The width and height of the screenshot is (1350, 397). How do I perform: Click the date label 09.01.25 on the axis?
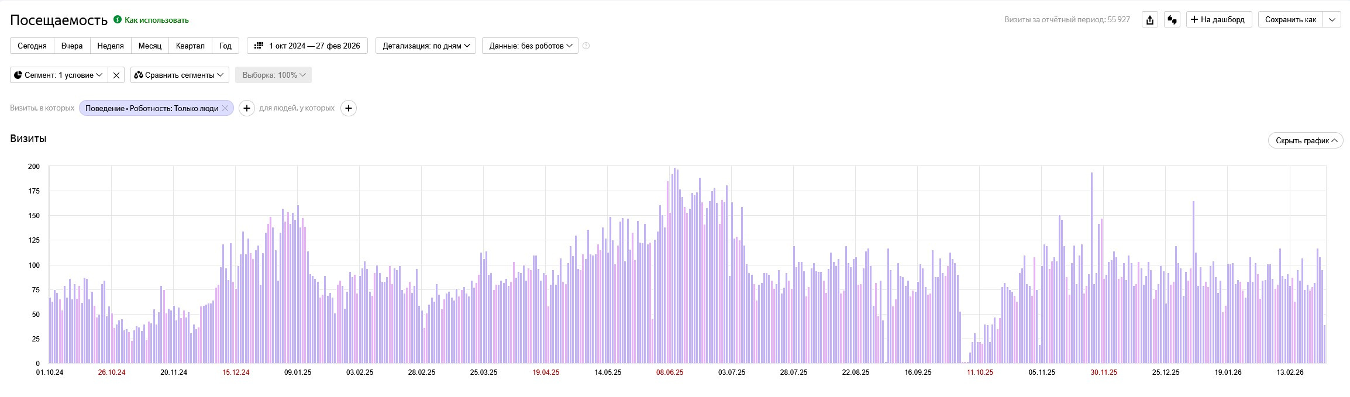pyautogui.click(x=298, y=372)
